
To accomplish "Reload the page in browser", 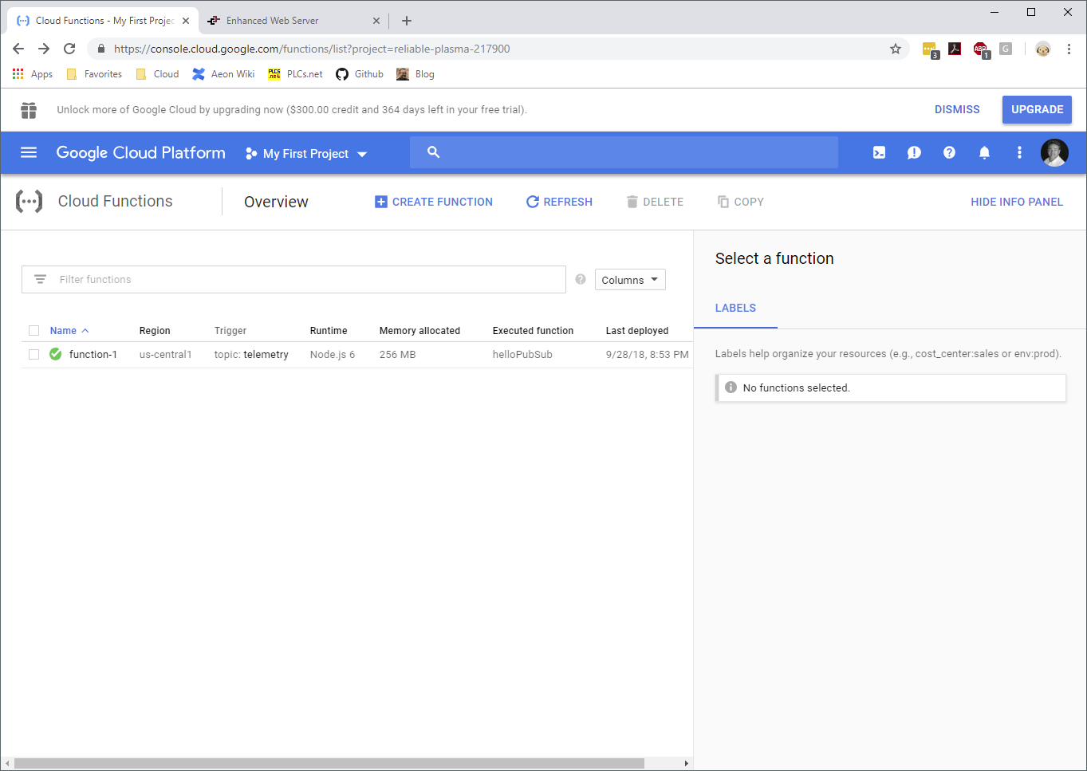I will tap(69, 49).
